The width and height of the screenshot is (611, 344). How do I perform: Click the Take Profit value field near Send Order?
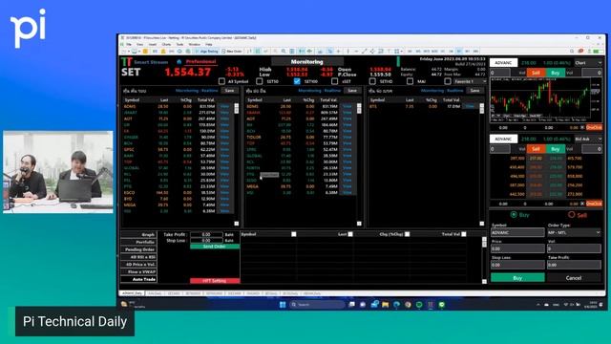tap(206, 235)
